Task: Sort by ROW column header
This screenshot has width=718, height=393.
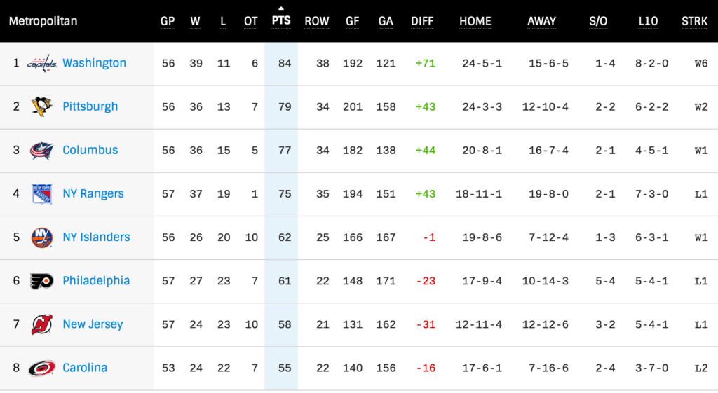Action: click(317, 21)
